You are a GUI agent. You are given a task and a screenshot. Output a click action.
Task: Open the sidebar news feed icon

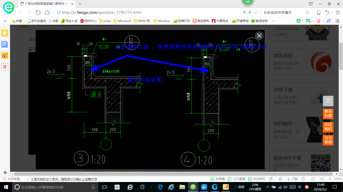[5, 44]
